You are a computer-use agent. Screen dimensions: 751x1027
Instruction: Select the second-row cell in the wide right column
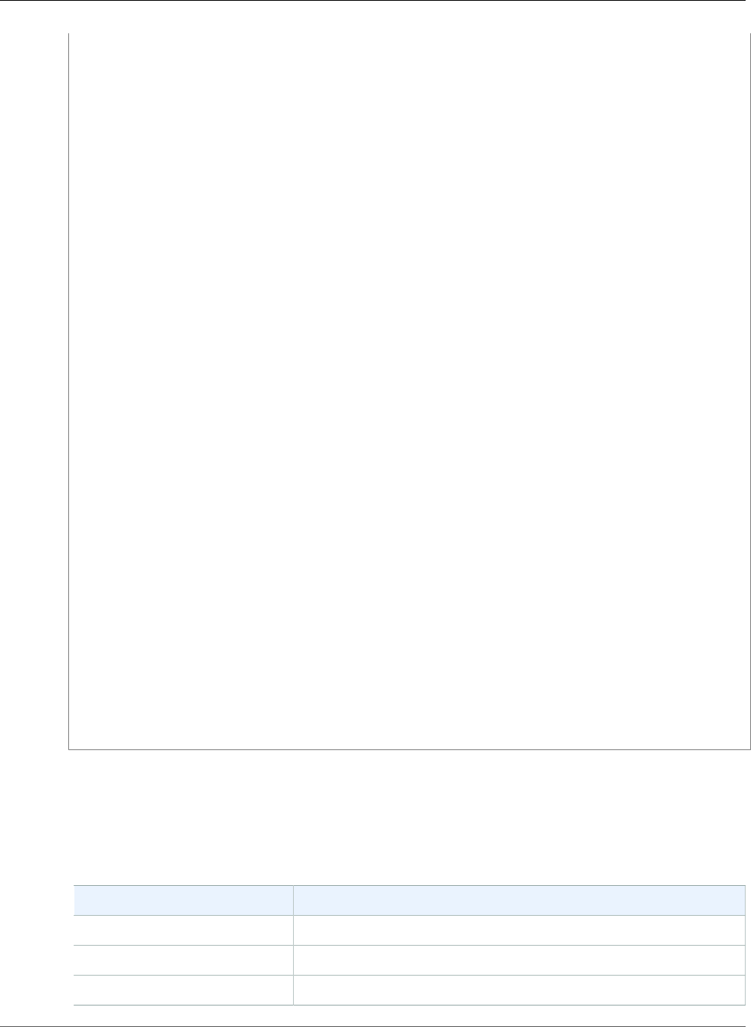click(x=519, y=949)
